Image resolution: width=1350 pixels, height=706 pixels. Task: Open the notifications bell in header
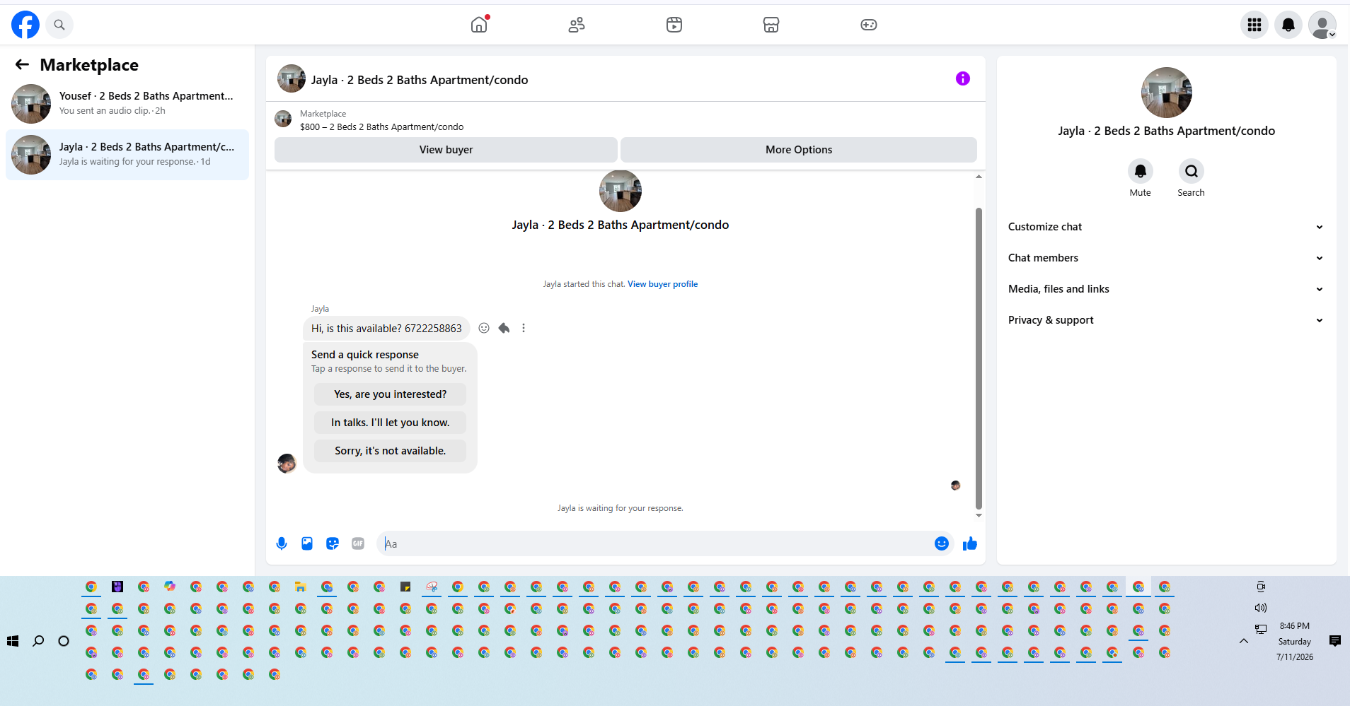[x=1288, y=25]
